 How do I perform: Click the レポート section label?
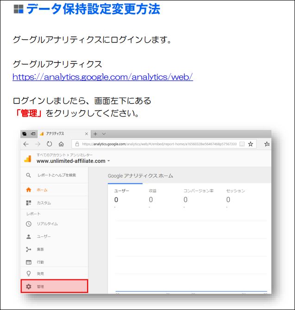coord(33,214)
